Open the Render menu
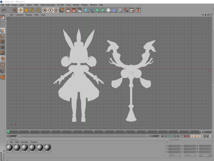This screenshot has height=161, width=214. click(x=76, y=5)
